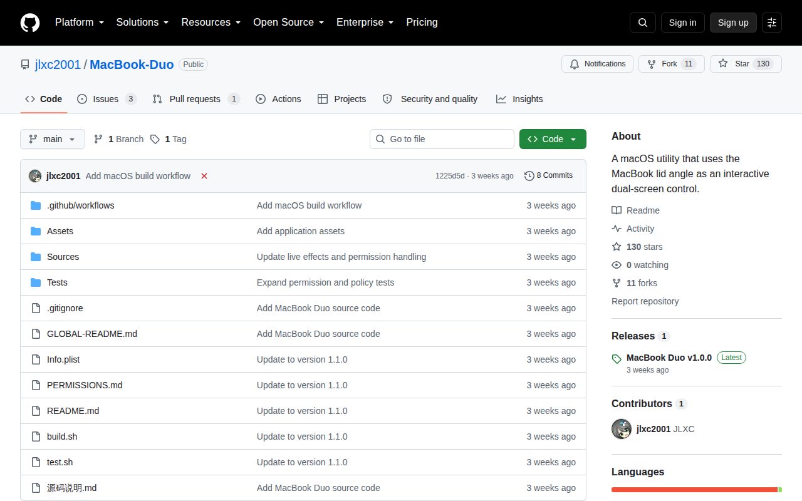Viewport: 802px width, 501px height.
Task: Click the languages color bar
Action: [697, 490]
